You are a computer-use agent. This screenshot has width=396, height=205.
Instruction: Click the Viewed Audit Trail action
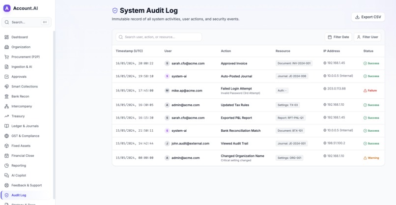pyautogui.click(x=234, y=144)
